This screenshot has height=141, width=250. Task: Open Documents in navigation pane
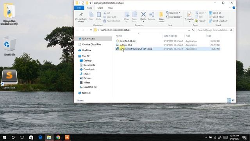pyautogui.click(x=89, y=65)
